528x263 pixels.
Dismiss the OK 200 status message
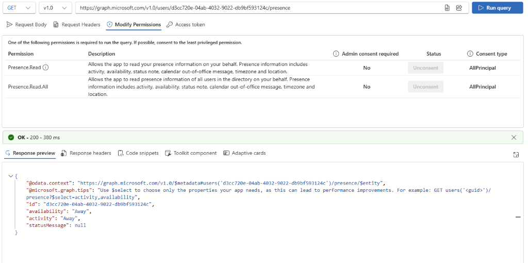click(x=514, y=137)
